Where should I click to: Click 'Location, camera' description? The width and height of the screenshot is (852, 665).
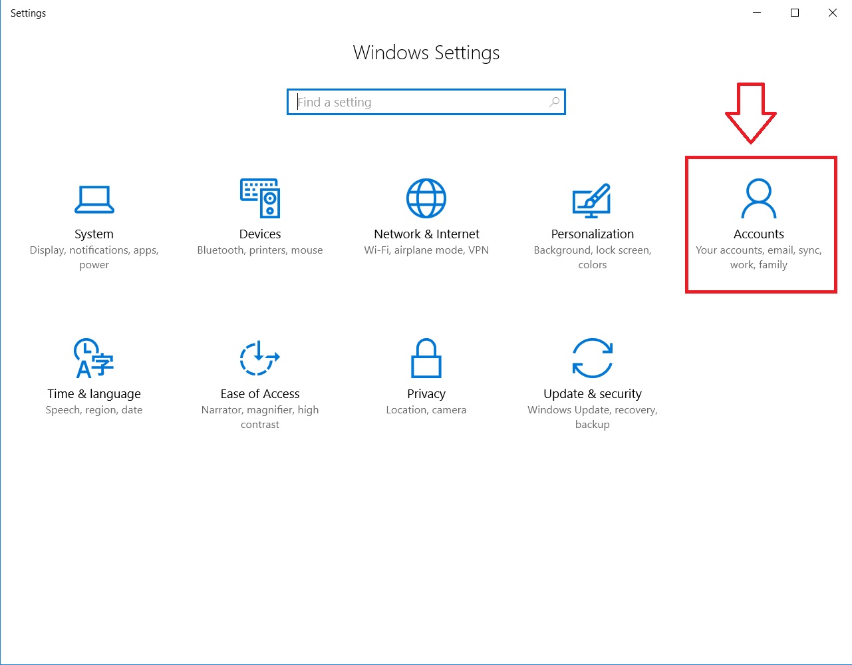point(426,410)
